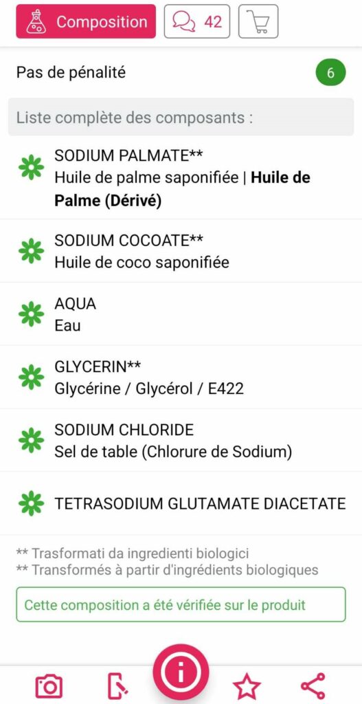Screen dimensions: 362x704
Task: Tap green flower icon beside SODIUM PALMATE
Action: pos(32,167)
